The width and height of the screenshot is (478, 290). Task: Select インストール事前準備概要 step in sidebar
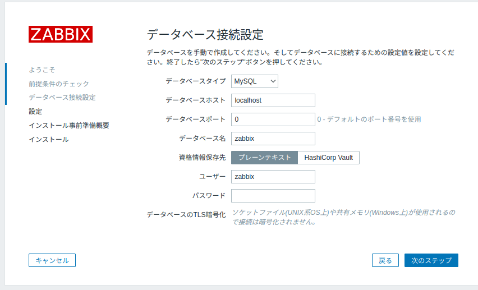click(69, 125)
